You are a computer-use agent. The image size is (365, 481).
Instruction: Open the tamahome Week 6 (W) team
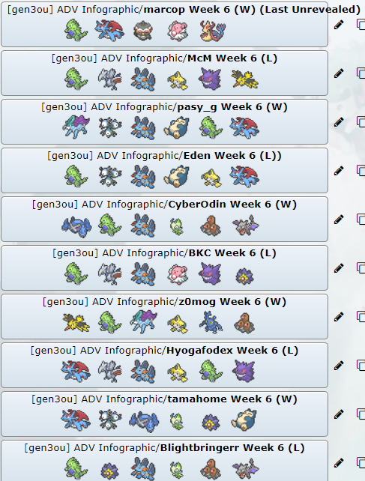point(165,414)
